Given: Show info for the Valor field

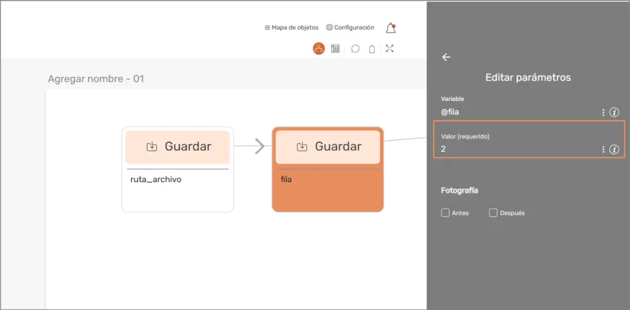Looking at the screenshot, I should 613,149.
